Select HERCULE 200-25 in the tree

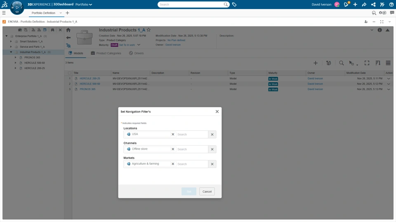click(35, 68)
